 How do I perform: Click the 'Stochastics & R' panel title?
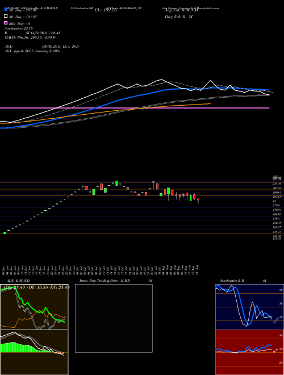[232, 281]
